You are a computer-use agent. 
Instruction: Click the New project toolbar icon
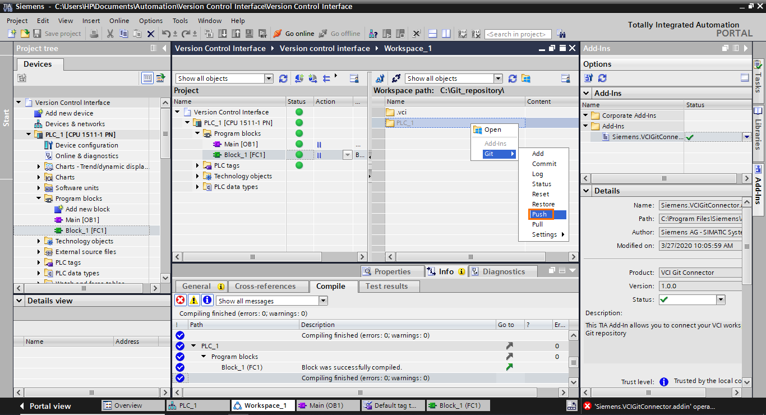pyautogui.click(x=12, y=34)
